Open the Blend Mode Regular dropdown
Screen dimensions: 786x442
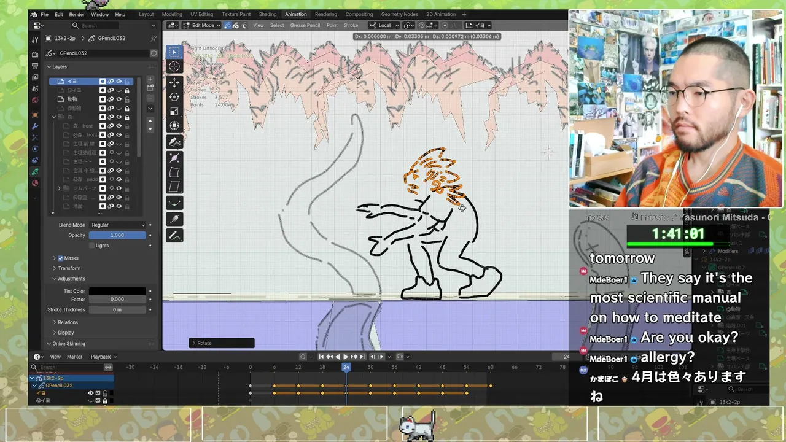point(117,225)
